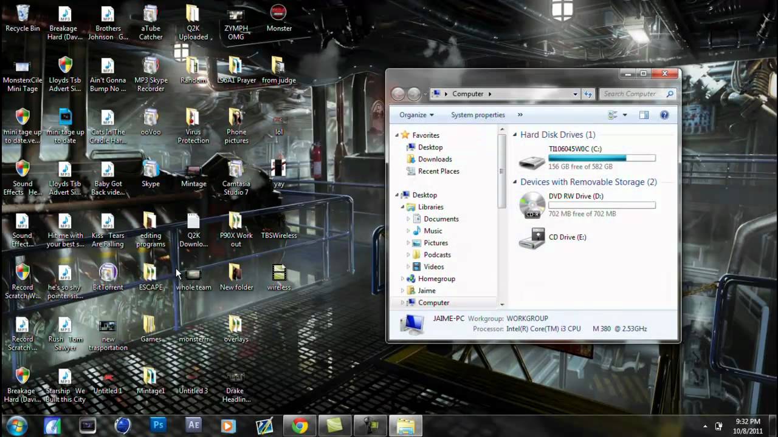Open the Recycle Bin
Screen dimensions: 778x437
(x=22, y=13)
